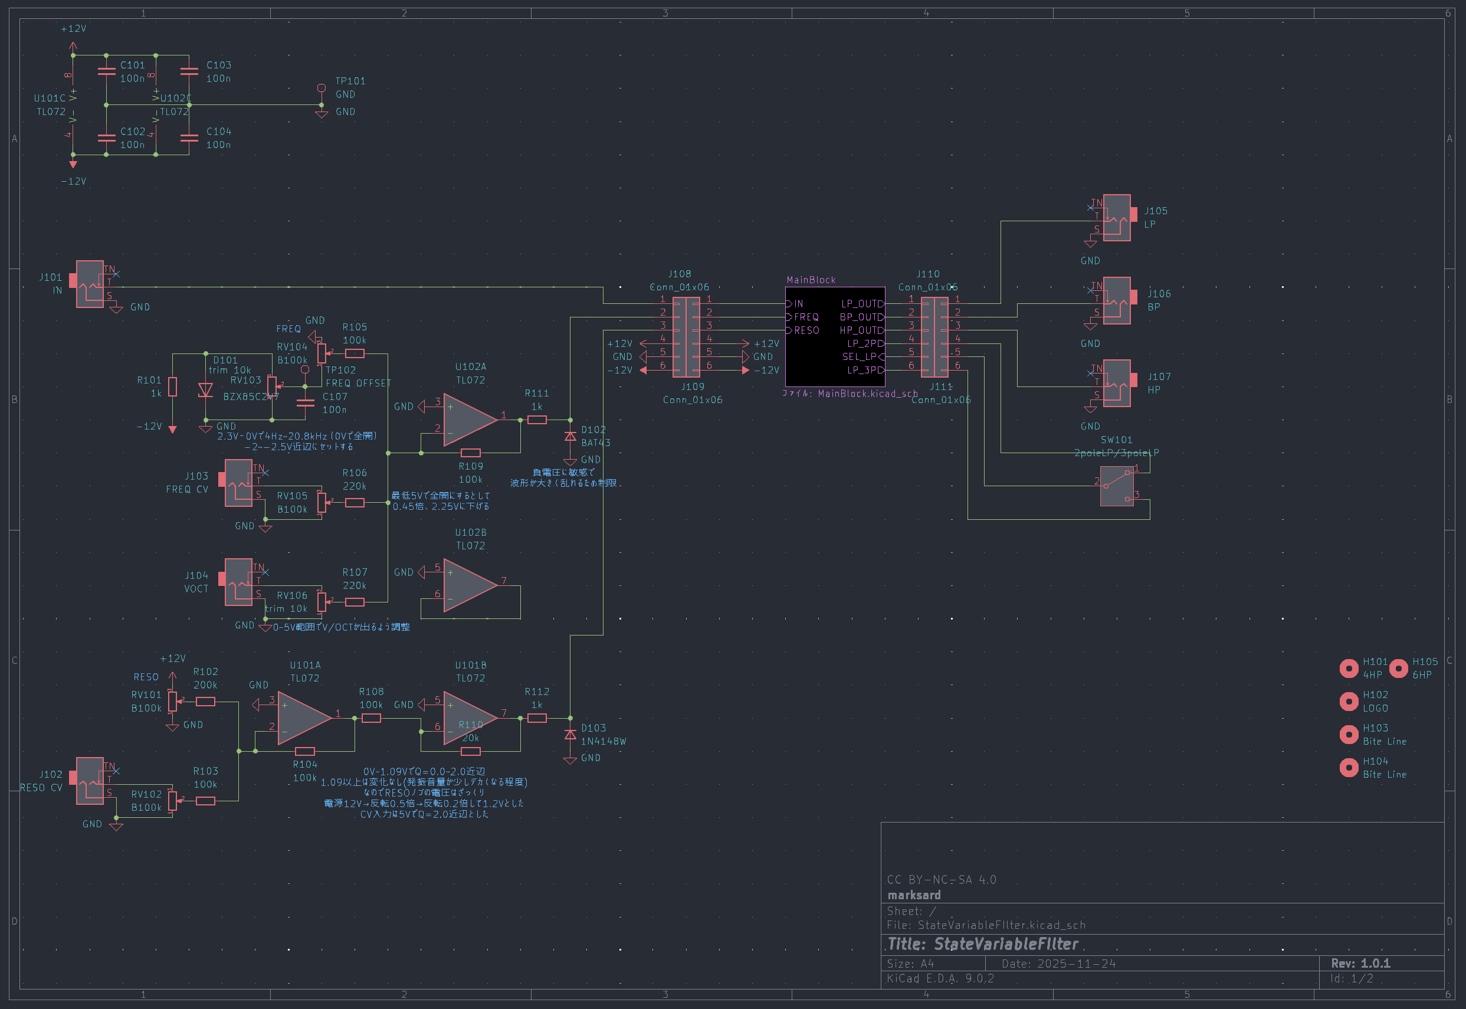The image size is (1466, 1009).
Task: Click the R109 100k feedback resistor
Action: click(x=471, y=453)
